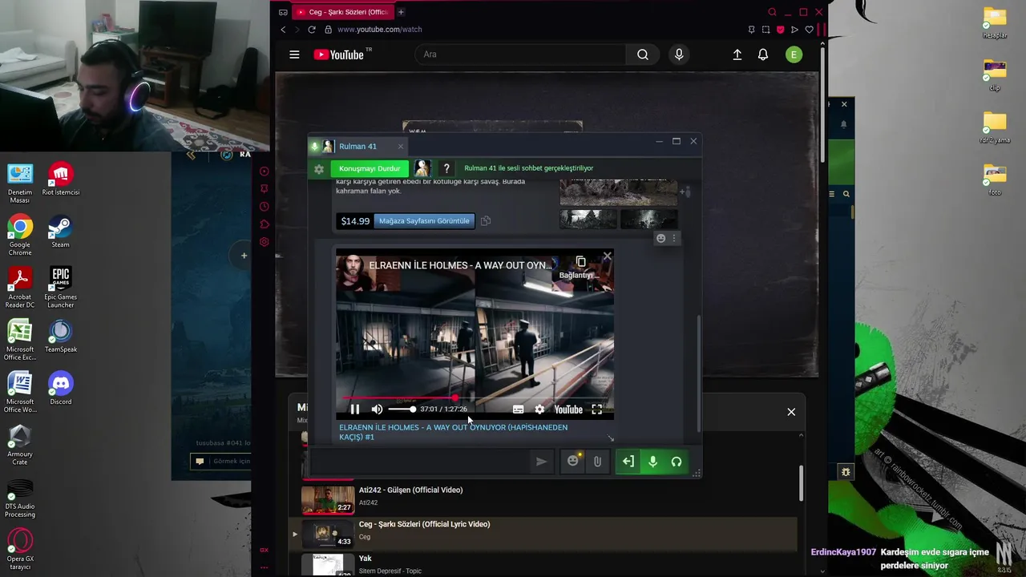The width and height of the screenshot is (1026, 577).
Task: Click the Bağlantıyı copy link icon
Action: [580, 262]
